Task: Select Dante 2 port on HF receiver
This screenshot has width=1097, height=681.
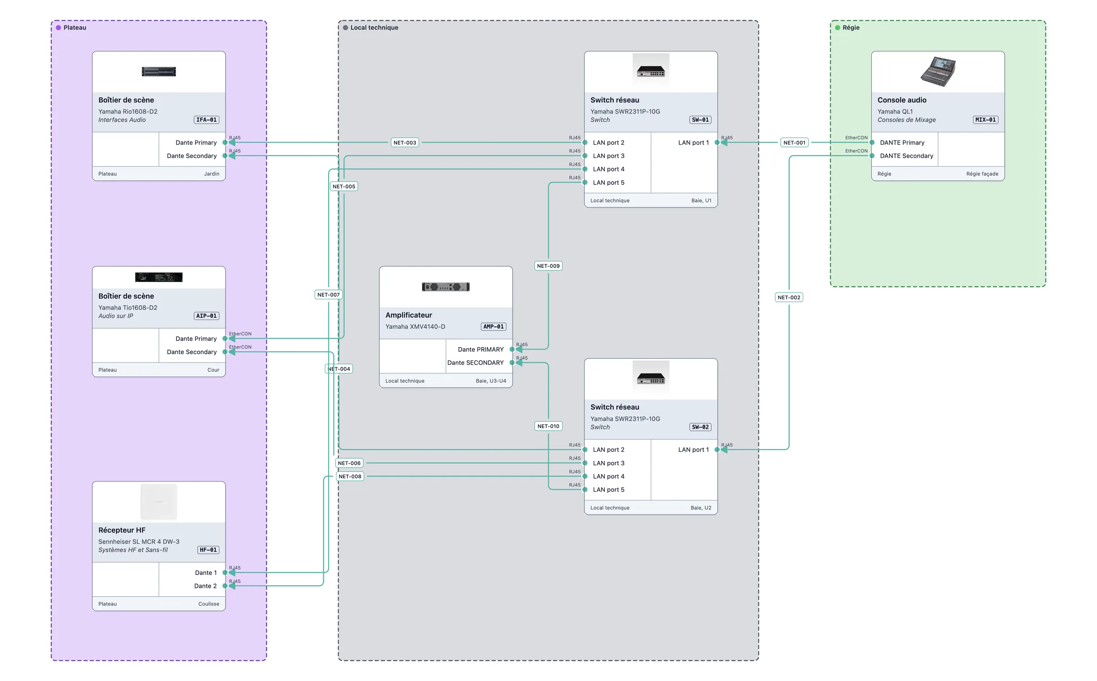Action: [205, 586]
